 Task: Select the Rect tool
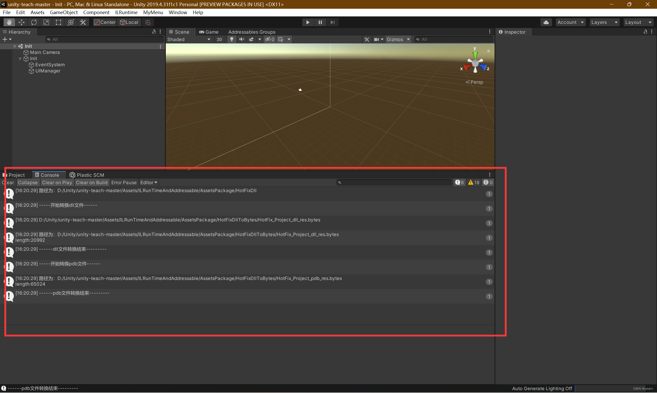coord(58,22)
